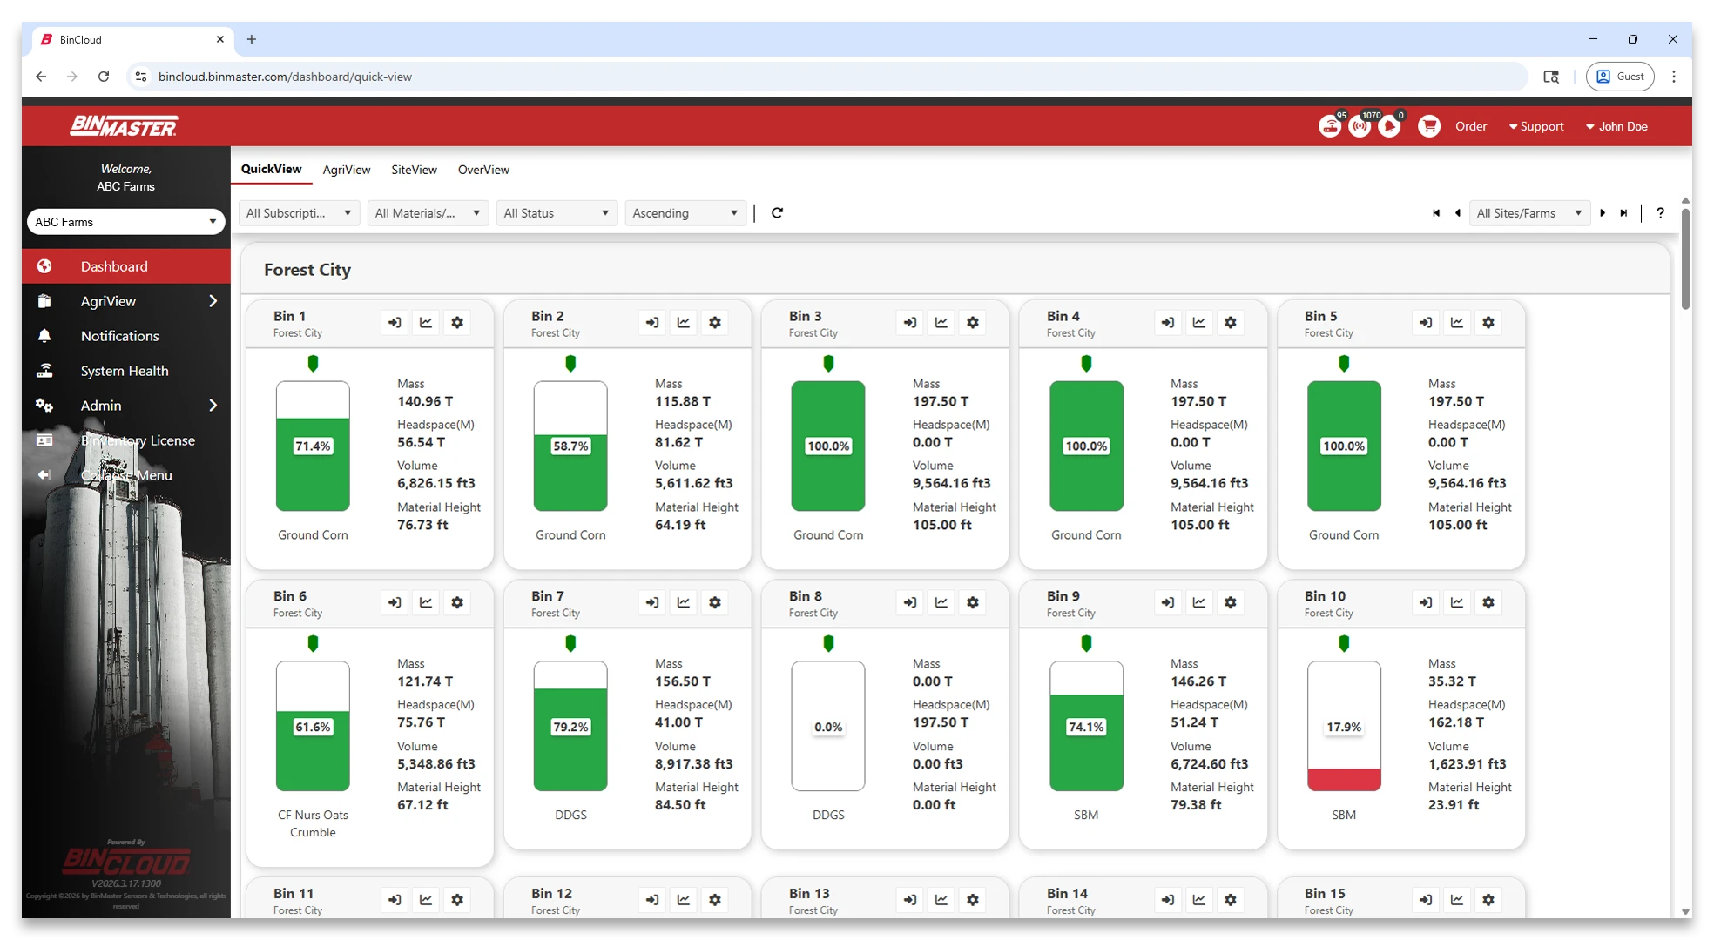Open the All Sites/Farms dropdown
Image resolution: width=1714 pixels, height=940 pixels.
pos(1529,213)
